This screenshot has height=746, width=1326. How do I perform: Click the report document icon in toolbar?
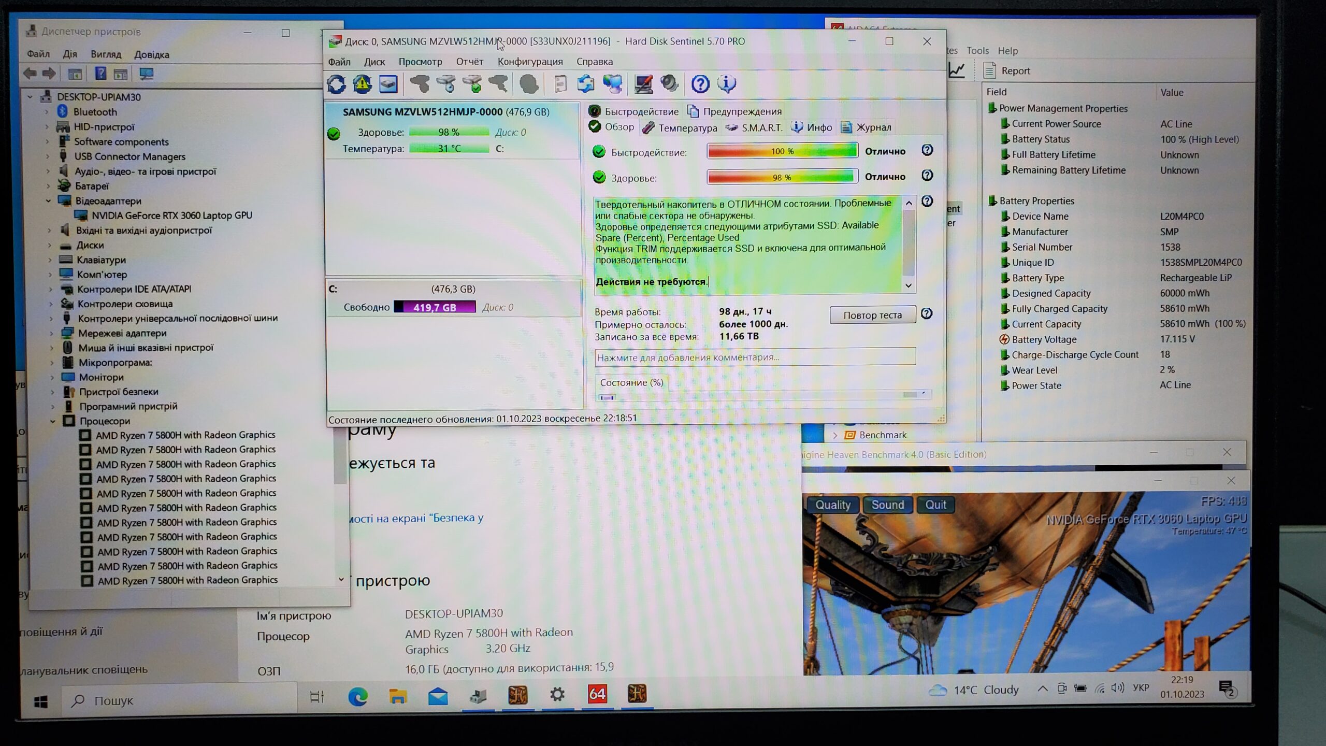point(560,84)
